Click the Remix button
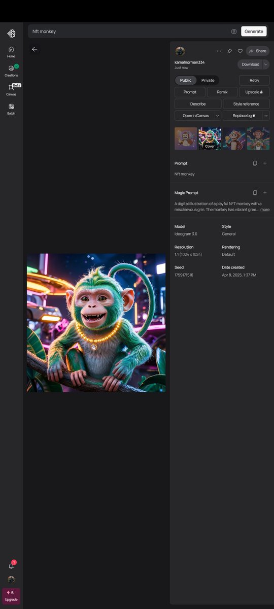Viewport: 274px width, 609px height. click(x=222, y=92)
